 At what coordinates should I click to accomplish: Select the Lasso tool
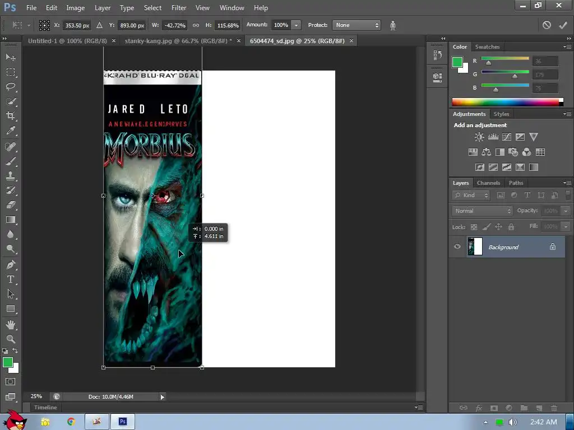(x=11, y=87)
